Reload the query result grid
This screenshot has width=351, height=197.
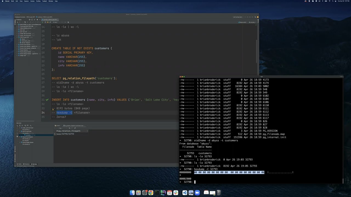coord(69,128)
